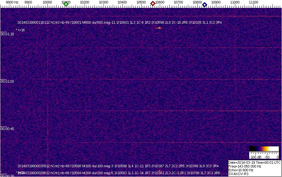
Task: Click the 00:00:45 time tick label
Action: [7, 129]
